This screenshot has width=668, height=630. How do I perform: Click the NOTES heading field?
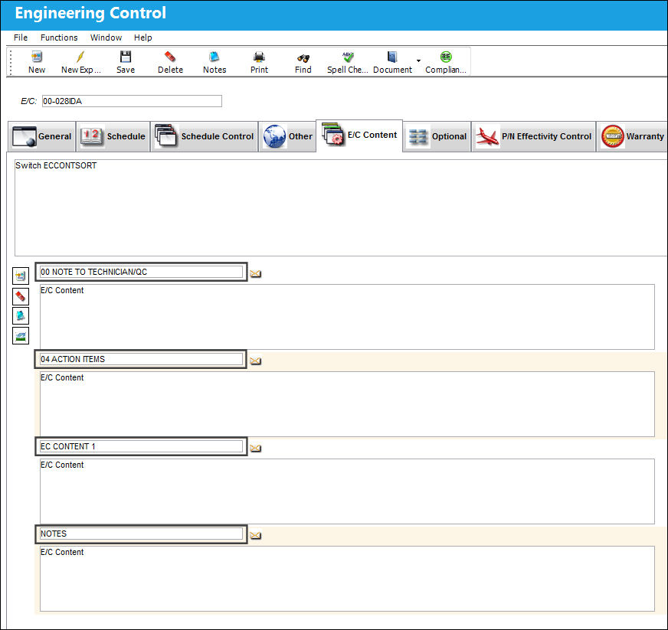coord(141,534)
